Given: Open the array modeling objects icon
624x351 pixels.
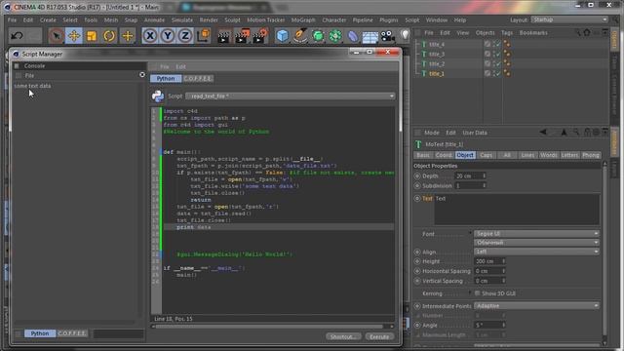Looking at the screenshot, I should [x=335, y=36].
